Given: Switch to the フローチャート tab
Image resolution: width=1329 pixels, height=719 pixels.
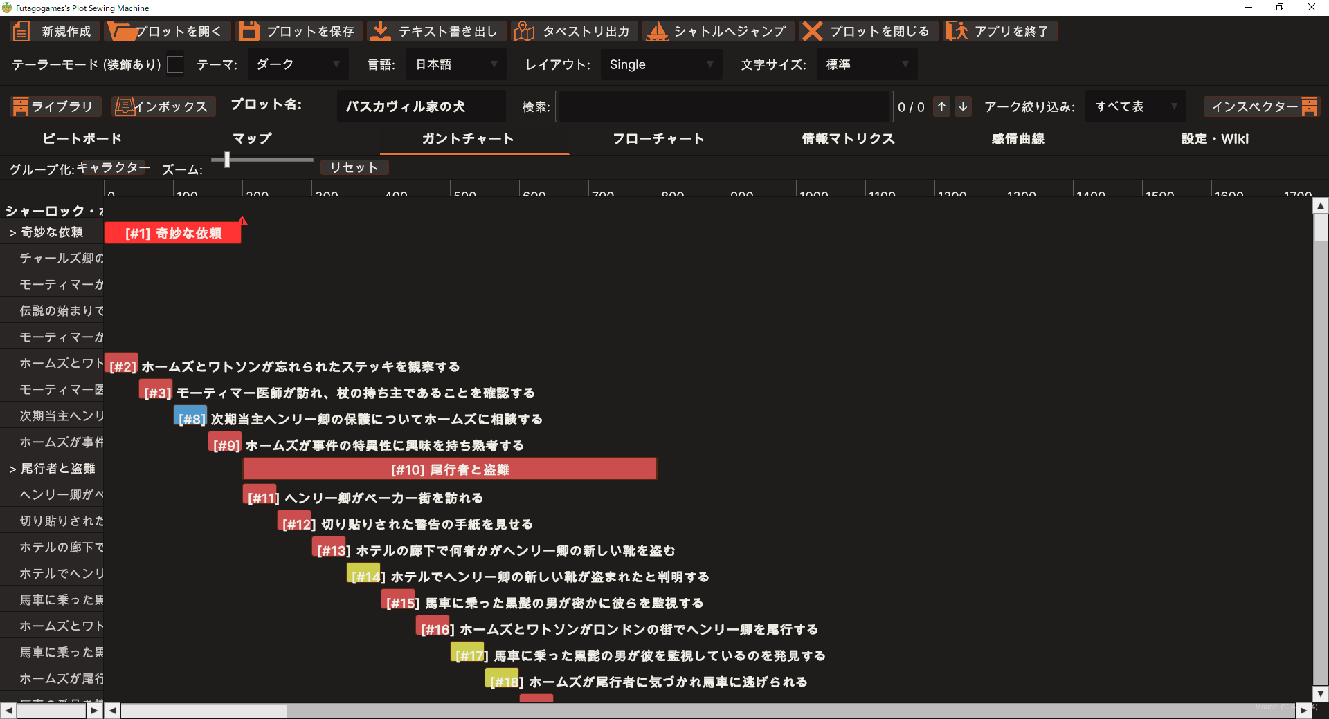Looking at the screenshot, I should (658, 139).
